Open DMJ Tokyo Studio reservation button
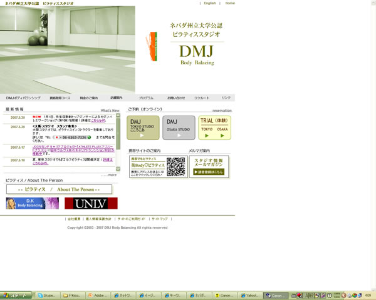The width and height of the screenshot is (376, 300). [x=143, y=127]
